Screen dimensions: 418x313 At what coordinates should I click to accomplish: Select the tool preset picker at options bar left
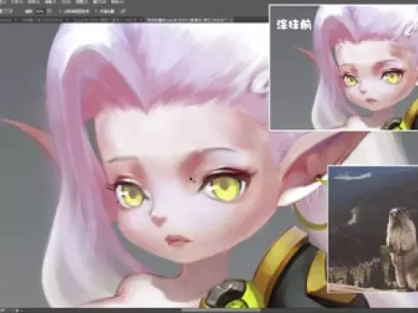click(6, 11)
